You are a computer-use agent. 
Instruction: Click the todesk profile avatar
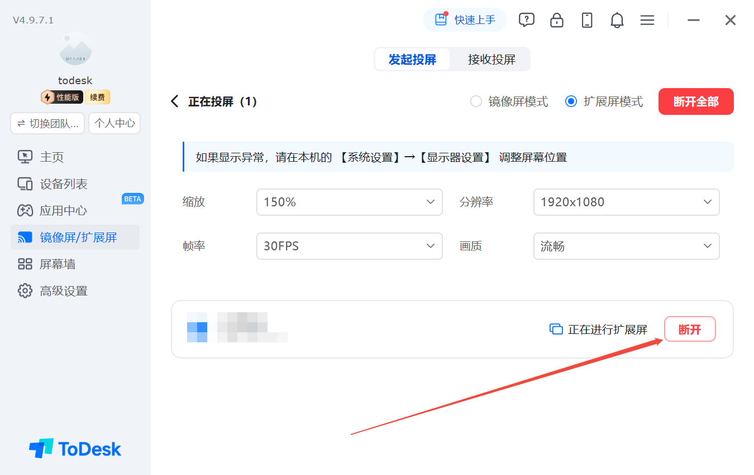(75, 49)
